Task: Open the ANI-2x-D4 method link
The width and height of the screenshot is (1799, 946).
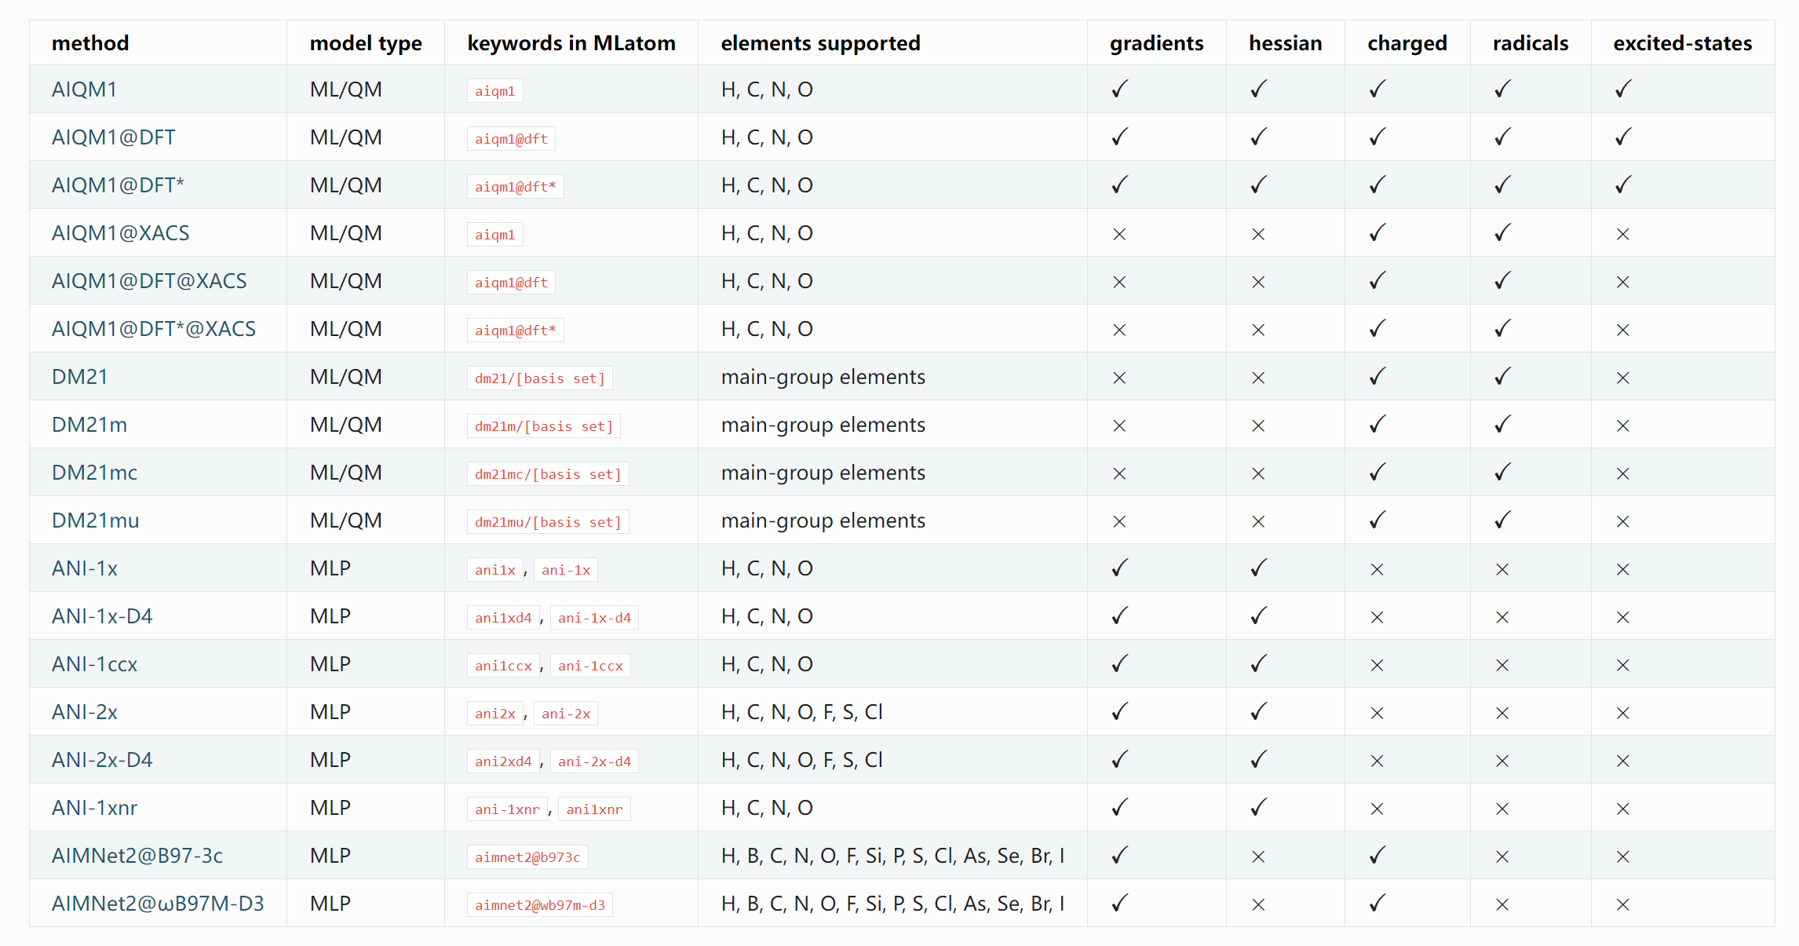Action: 102,760
